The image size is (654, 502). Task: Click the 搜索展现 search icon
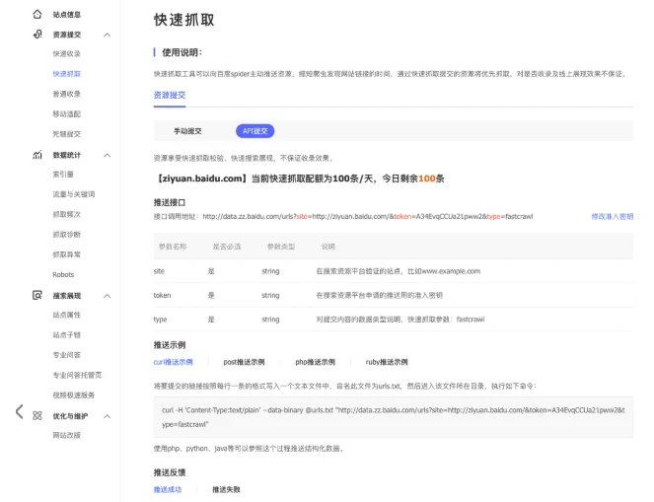tap(37, 295)
